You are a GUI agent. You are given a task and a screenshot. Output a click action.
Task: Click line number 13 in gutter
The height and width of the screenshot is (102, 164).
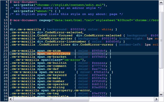[6, 29]
